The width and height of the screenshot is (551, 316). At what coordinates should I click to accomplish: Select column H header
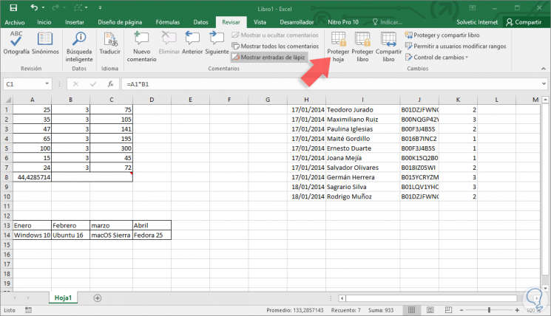click(306, 100)
